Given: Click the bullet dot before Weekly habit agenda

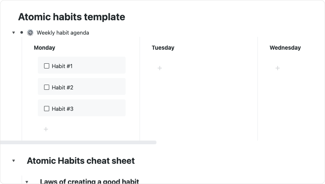Looking at the screenshot, I should pyautogui.click(x=22, y=32).
